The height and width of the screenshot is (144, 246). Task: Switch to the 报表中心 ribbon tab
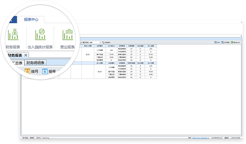point(31,19)
